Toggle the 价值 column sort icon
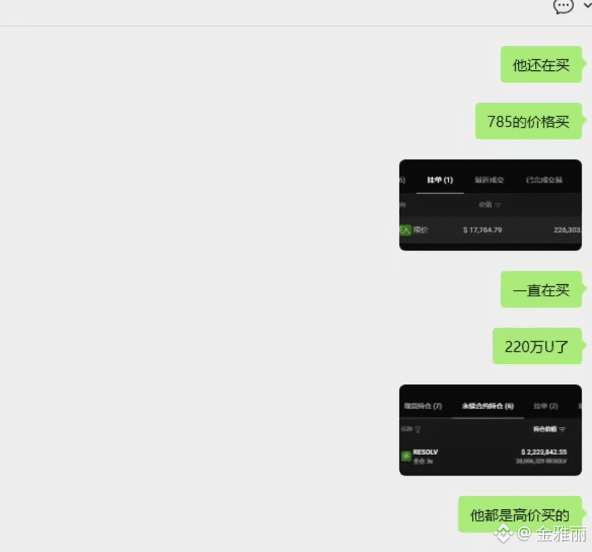This screenshot has height=552, width=592. pos(498,206)
